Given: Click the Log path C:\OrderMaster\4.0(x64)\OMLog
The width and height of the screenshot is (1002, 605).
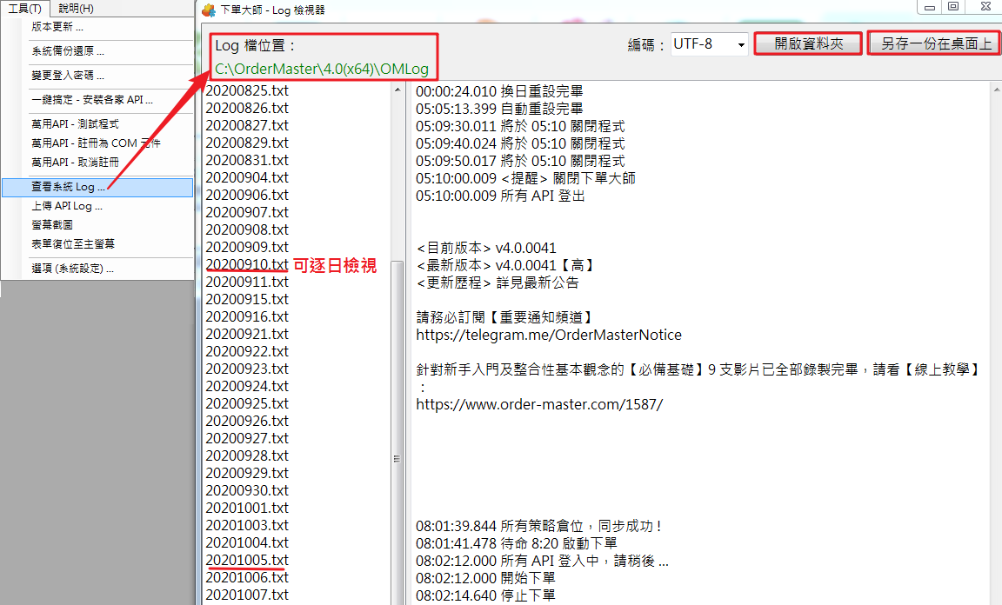Looking at the screenshot, I should (322, 69).
